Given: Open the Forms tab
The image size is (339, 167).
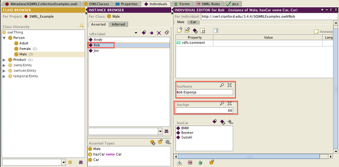Looking at the screenshot, I should coord(182,4).
